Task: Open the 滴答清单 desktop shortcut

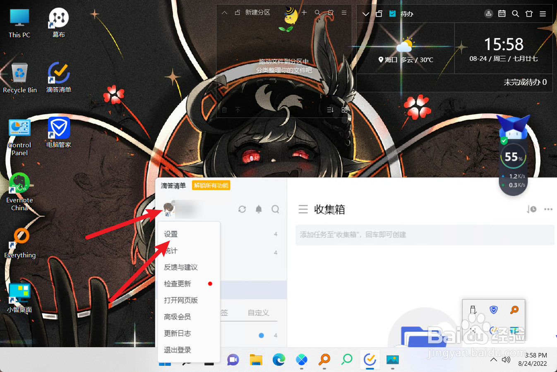Action: click(x=59, y=78)
